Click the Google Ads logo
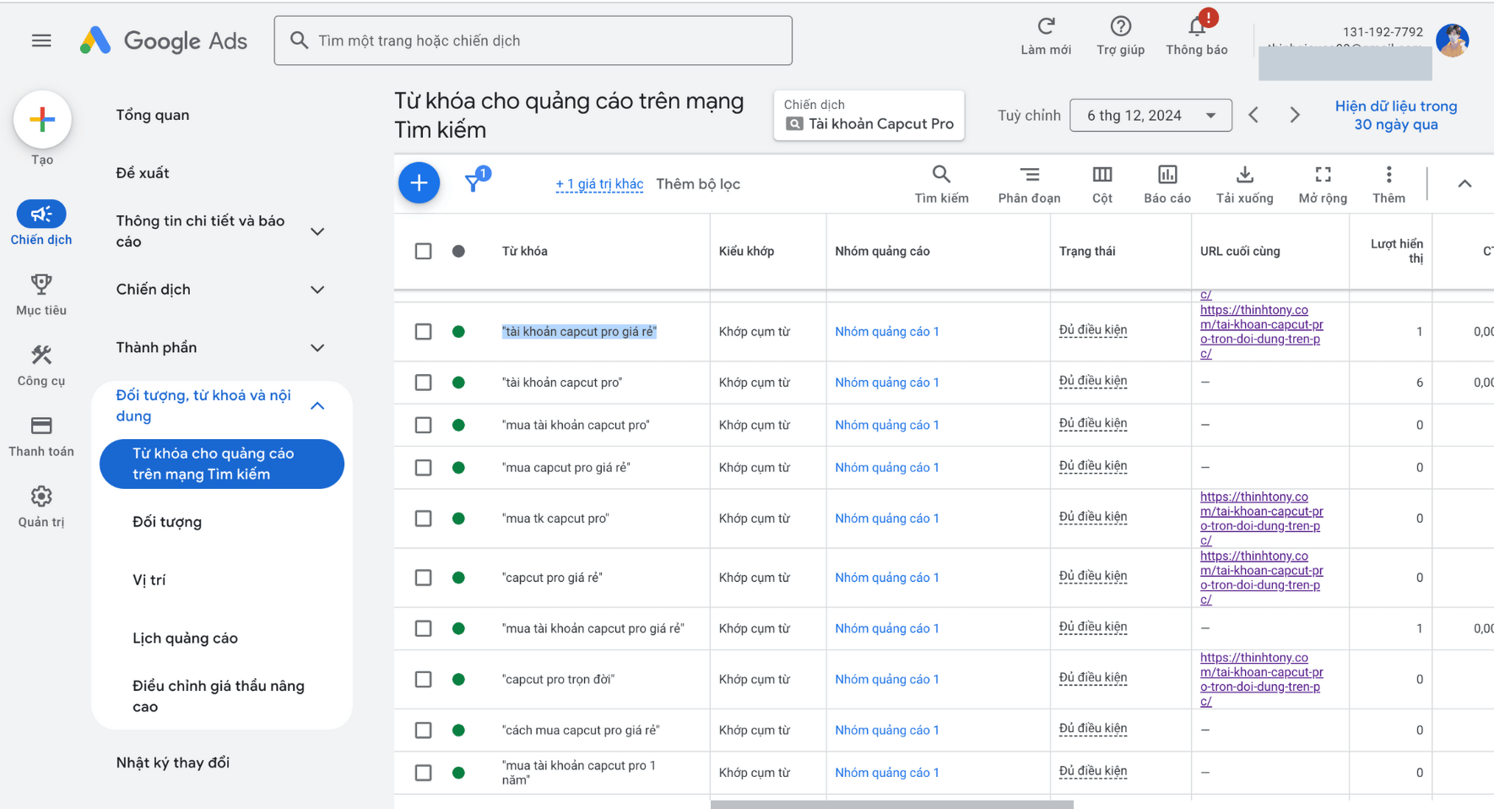This screenshot has height=809, width=1494. 164,41
